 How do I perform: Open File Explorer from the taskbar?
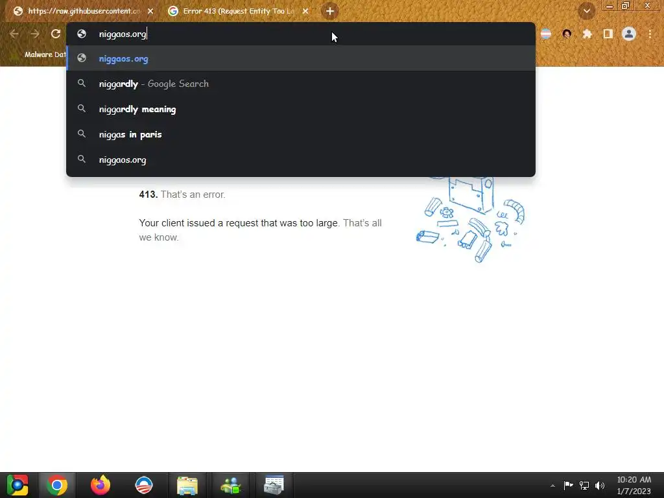(x=187, y=485)
